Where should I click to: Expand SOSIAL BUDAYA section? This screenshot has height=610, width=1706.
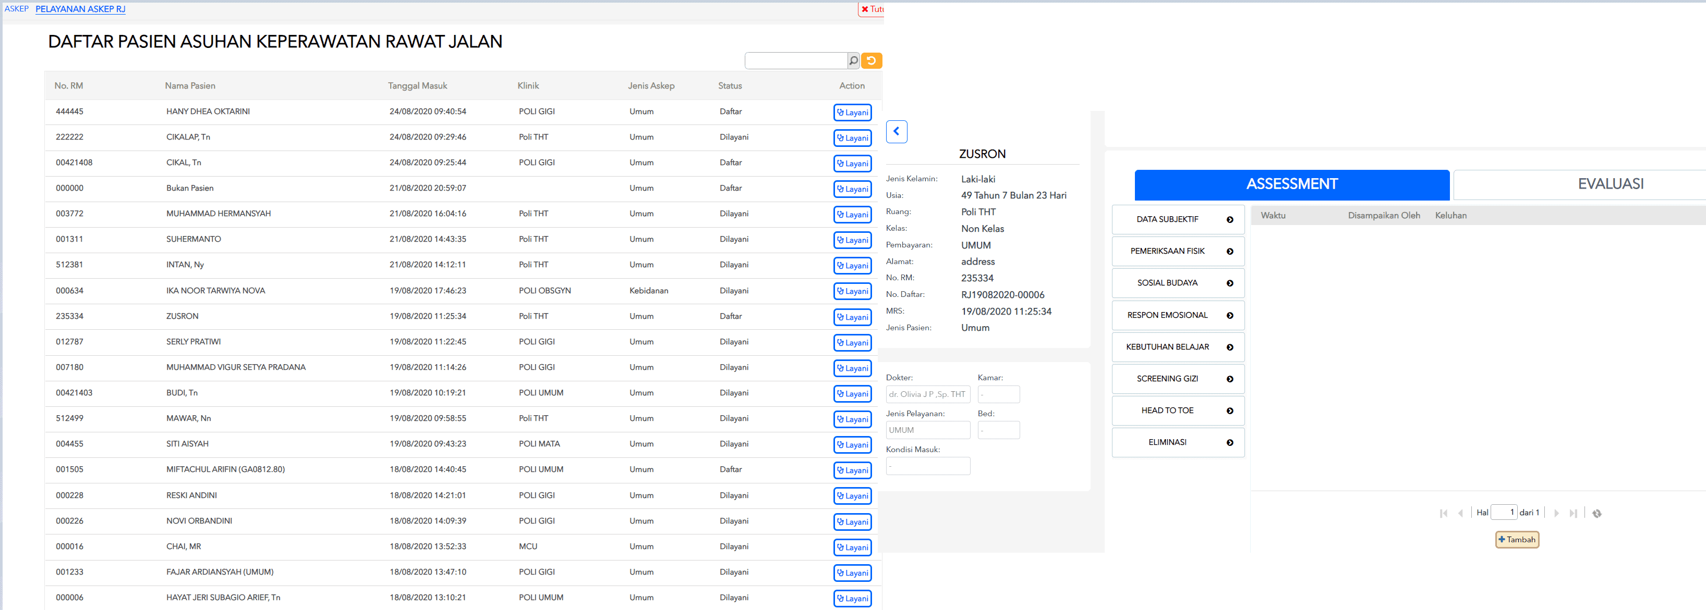point(1178,283)
